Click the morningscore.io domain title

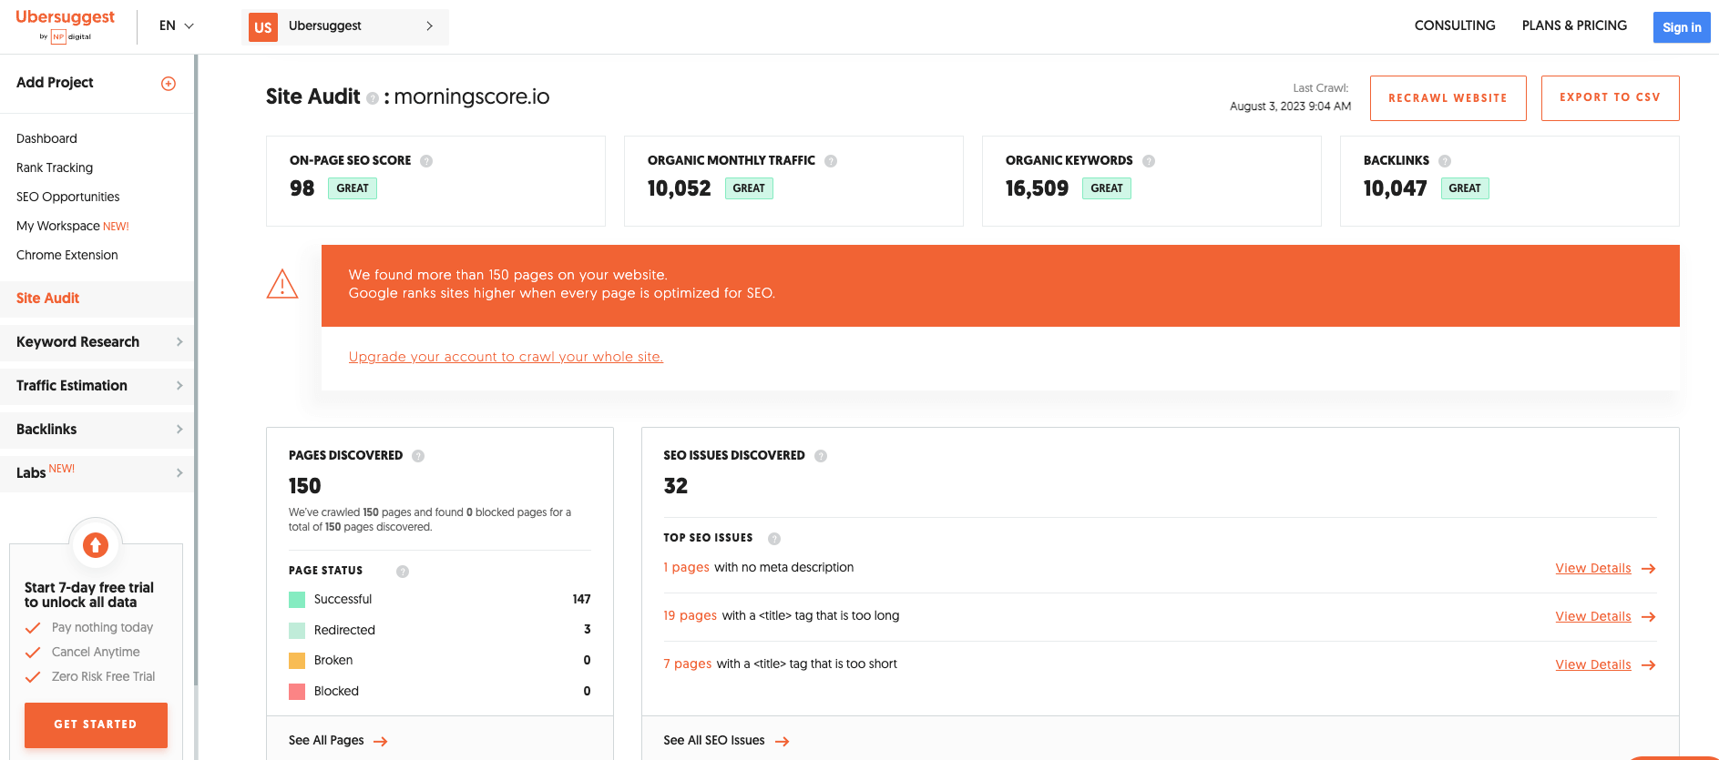472,96
